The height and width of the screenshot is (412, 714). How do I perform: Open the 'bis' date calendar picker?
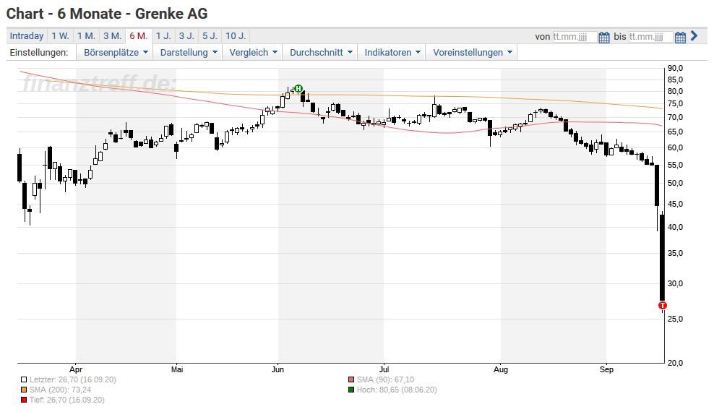(x=680, y=38)
